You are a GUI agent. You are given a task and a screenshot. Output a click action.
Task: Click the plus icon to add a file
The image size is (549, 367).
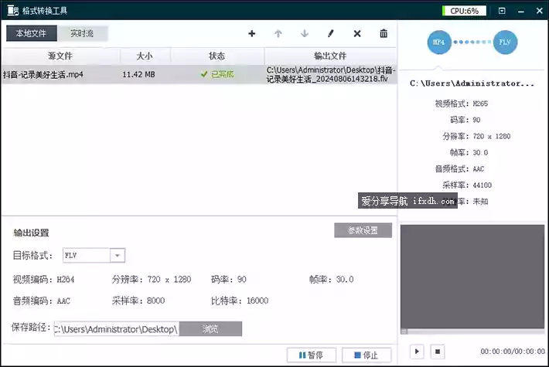click(x=252, y=33)
